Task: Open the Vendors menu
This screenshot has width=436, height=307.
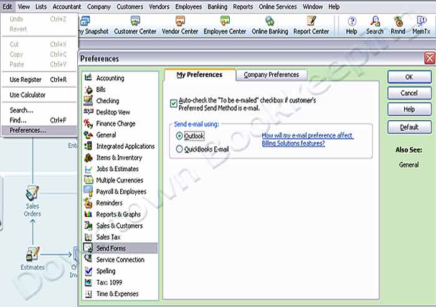Action: [159, 7]
